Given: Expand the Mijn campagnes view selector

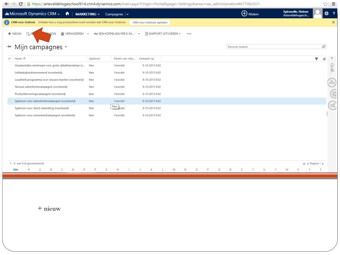Looking at the screenshot, I should (66, 47).
